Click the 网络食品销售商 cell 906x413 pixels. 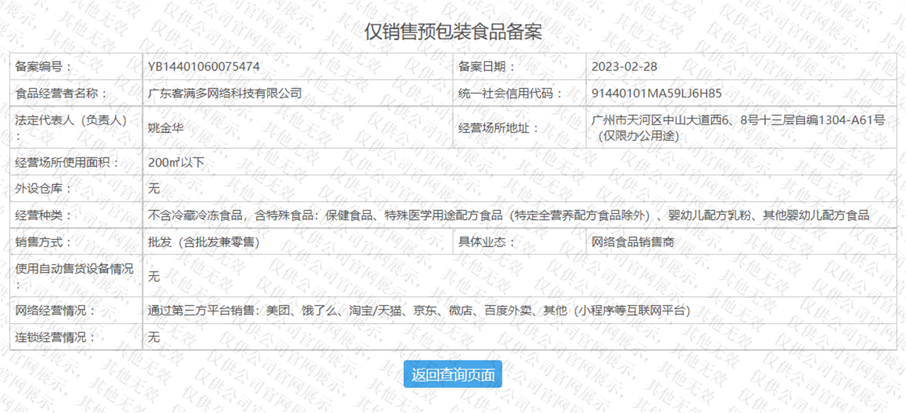(x=632, y=242)
